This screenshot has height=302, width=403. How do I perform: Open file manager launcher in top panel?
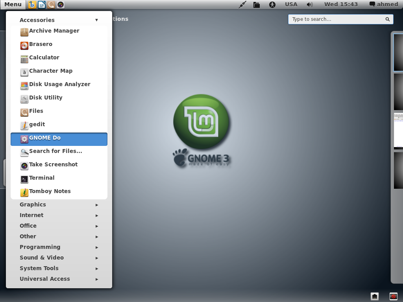51,5
